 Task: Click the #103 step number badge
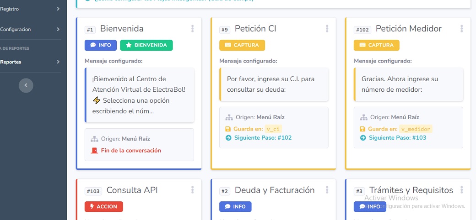pyautogui.click(x=93, y=191)
